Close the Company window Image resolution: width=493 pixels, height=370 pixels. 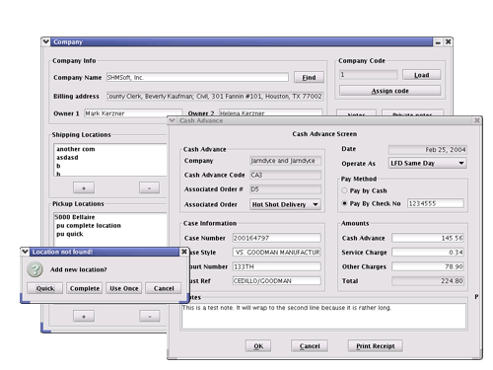click(448, 41)
